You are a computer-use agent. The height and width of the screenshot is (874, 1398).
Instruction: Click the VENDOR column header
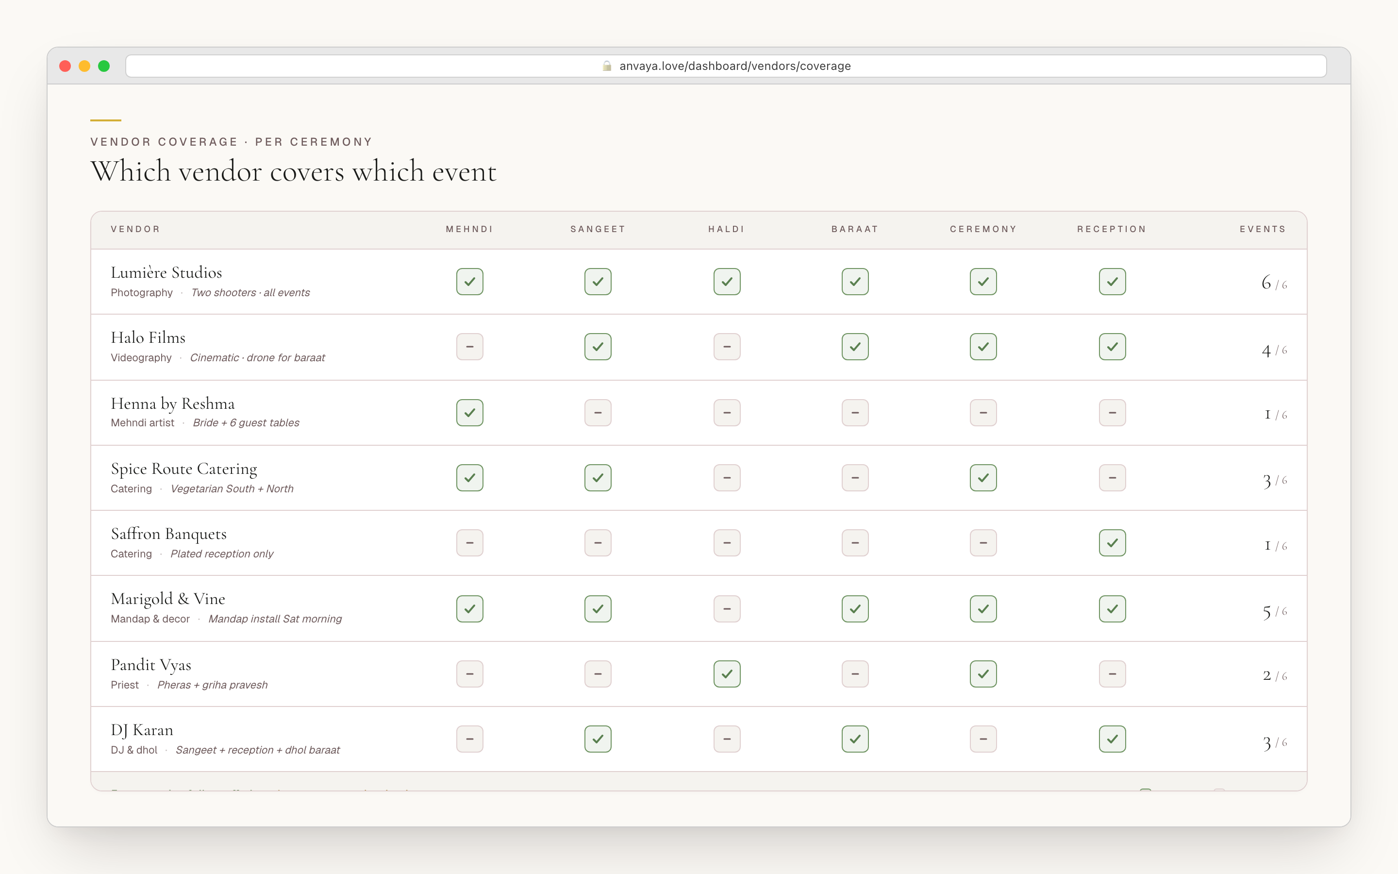coord(135,230)
